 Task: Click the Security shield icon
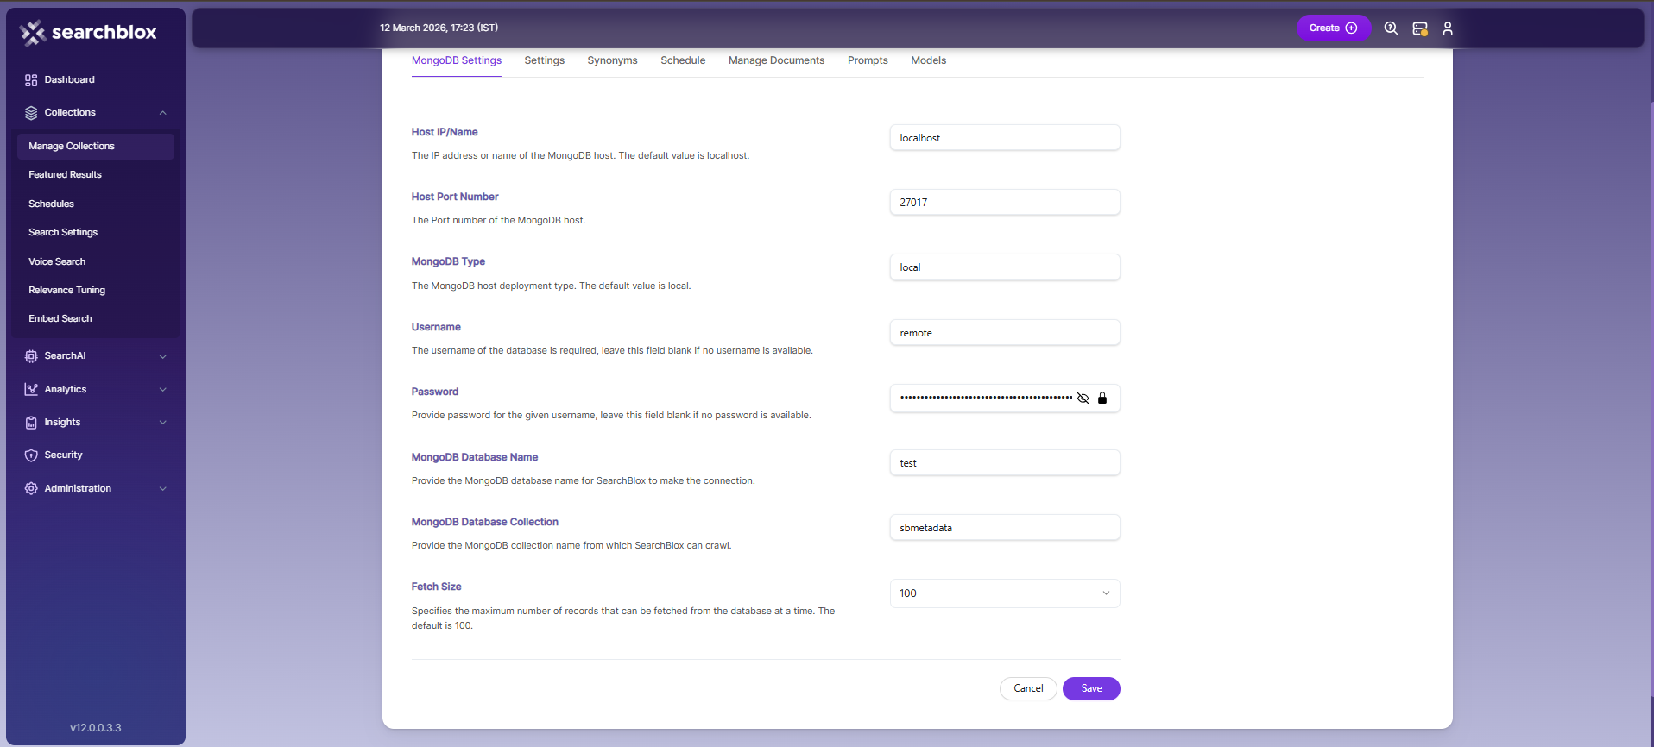click(31, 455)
